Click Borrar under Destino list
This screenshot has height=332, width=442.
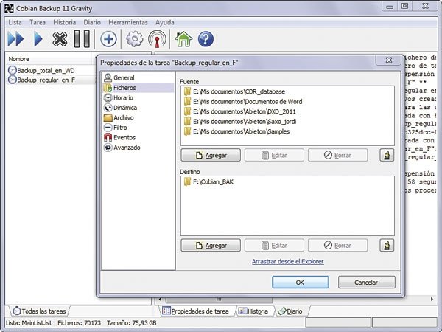337,246
